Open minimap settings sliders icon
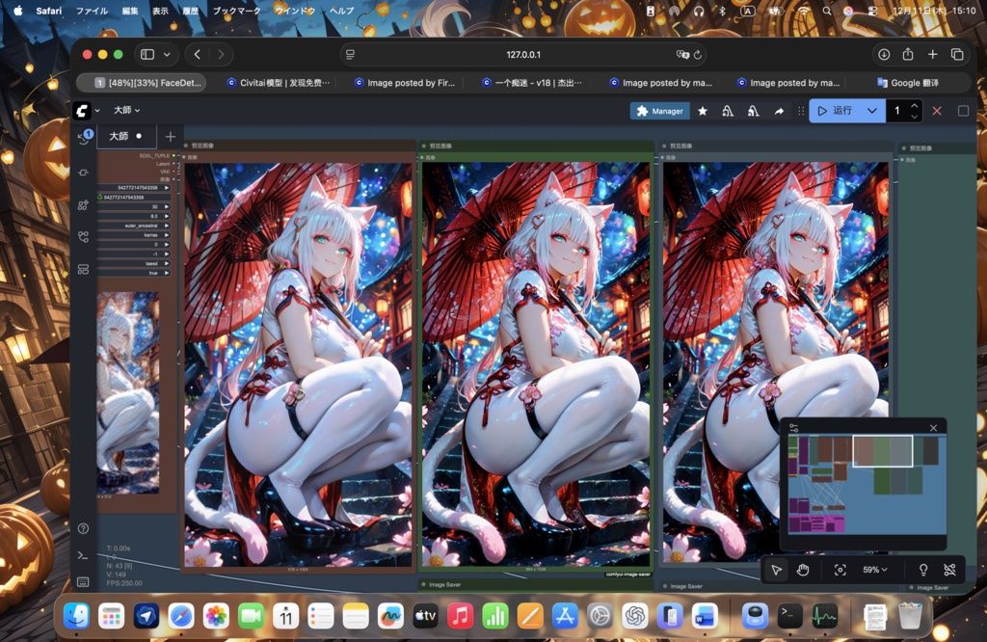Screen dimensions: 987x642 pyautogui.click(x=794, y=428)
